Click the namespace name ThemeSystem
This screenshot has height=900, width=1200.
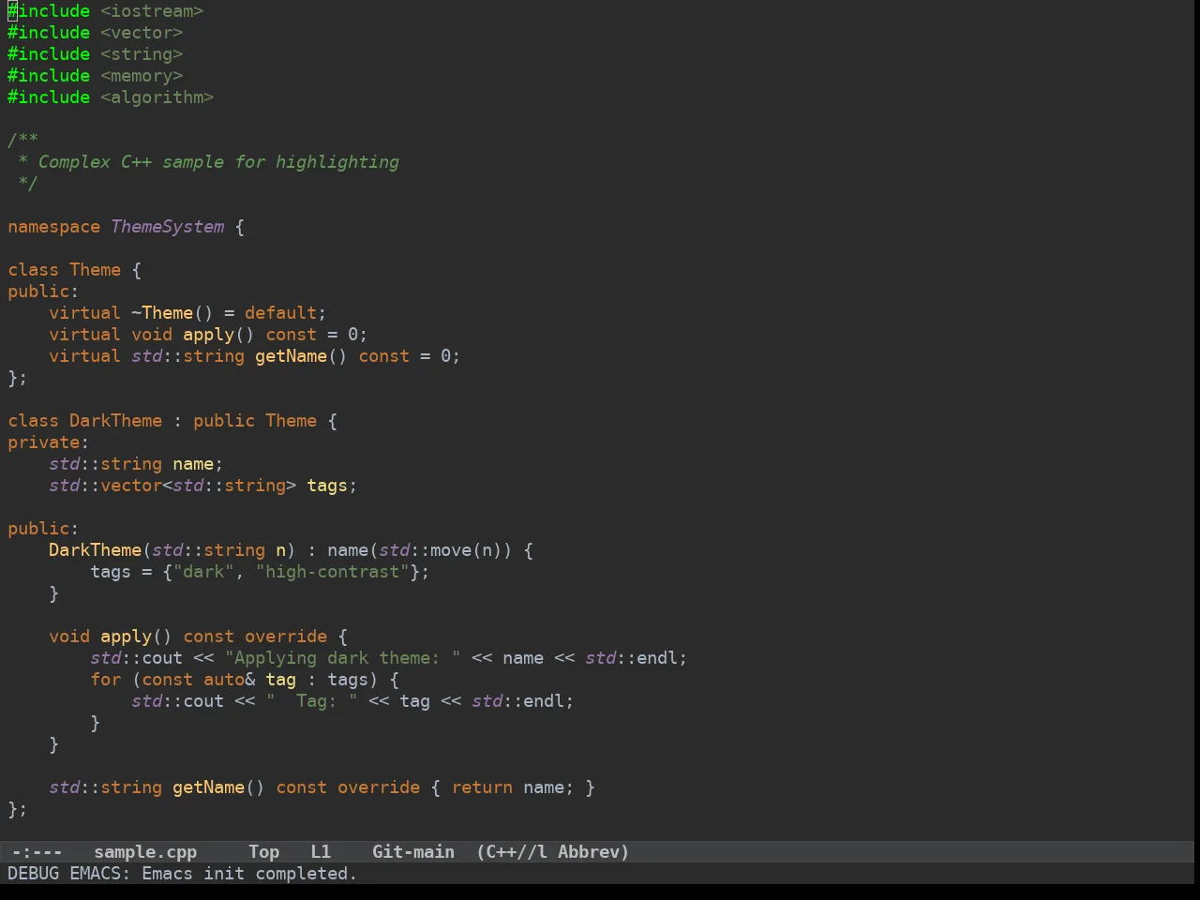[168, 227]
